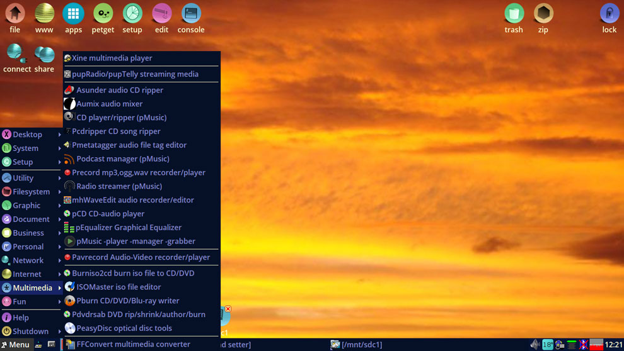Click the clock showing 12:21
The width and height of the screenshot is (624, 351).
coord(614,345)
